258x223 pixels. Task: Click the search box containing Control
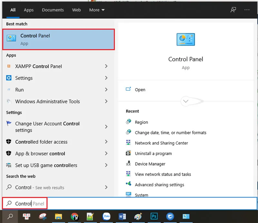click(130, 204)
